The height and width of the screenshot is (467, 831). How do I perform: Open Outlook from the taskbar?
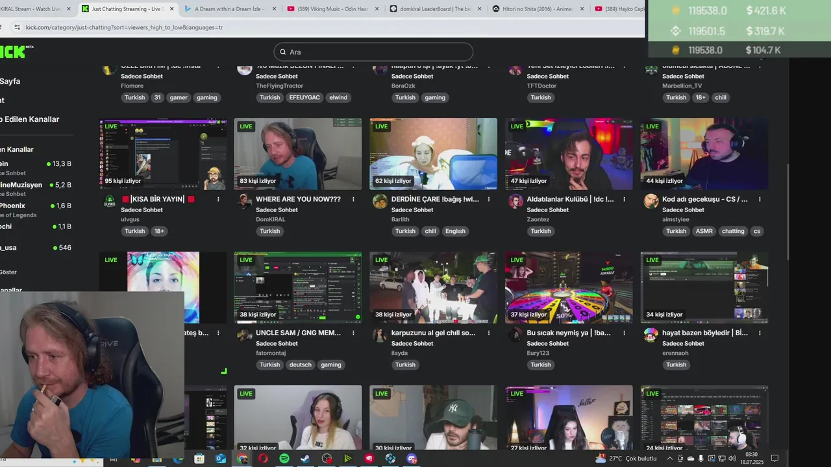click(221, 459)
